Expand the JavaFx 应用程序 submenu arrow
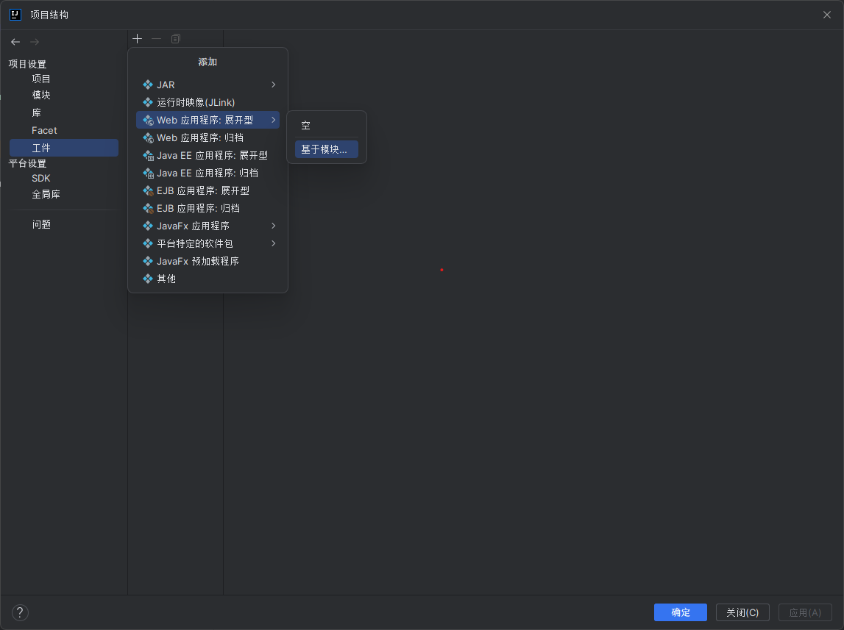Viewport: 844px width, 630px height. point(274,226)
